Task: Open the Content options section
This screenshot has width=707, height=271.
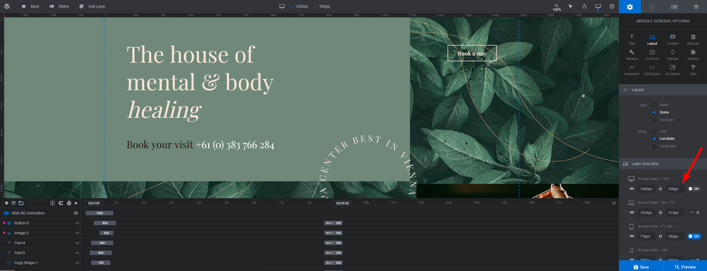Action: [x=673, y=40]
